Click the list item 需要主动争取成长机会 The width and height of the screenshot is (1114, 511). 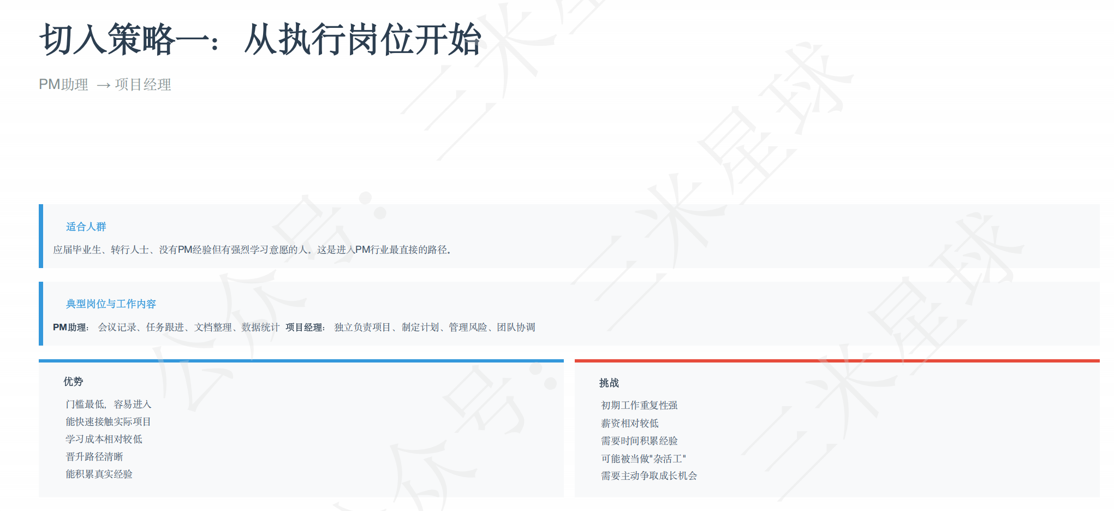point(648,476)
